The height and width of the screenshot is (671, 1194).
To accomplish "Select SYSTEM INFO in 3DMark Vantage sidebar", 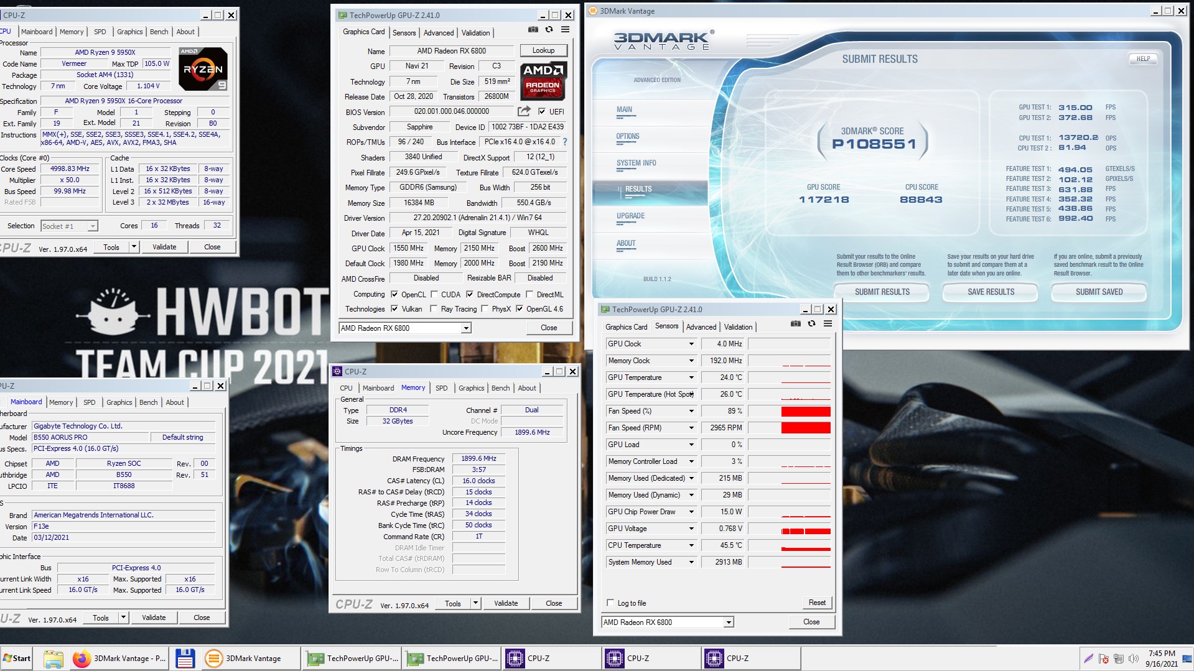I will click(x=636, y=163).
